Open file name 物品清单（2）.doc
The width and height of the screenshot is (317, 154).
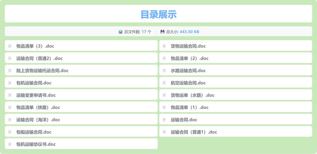coord(190,59)
